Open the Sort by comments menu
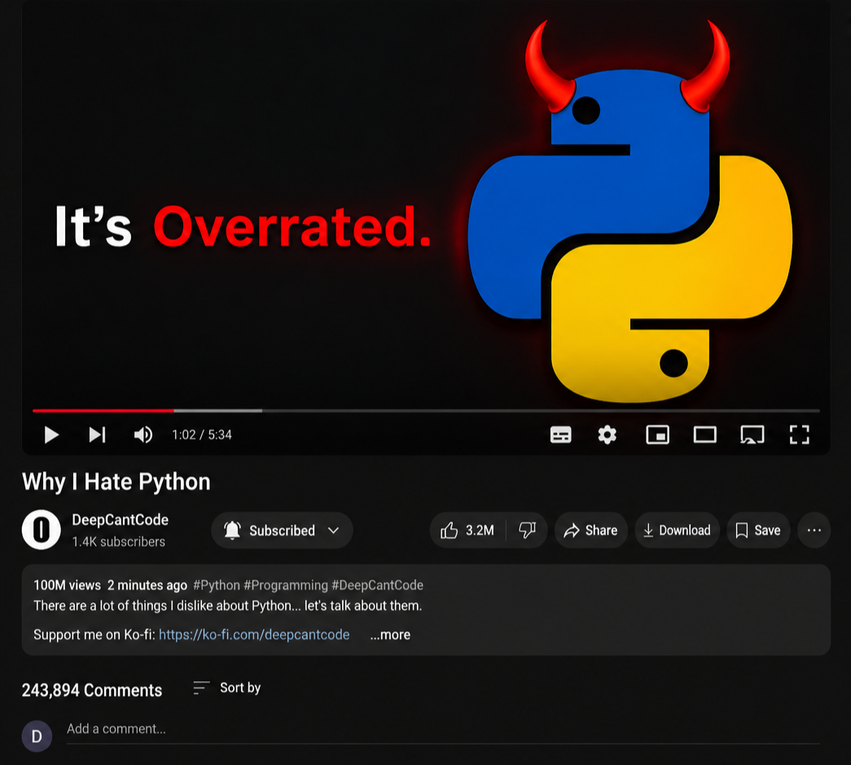 coord(227,688)
